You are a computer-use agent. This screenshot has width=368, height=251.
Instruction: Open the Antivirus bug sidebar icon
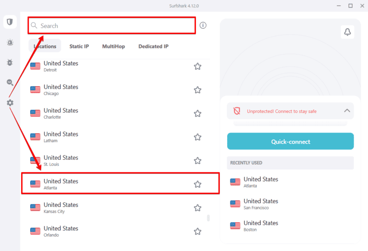click(10, 62)
